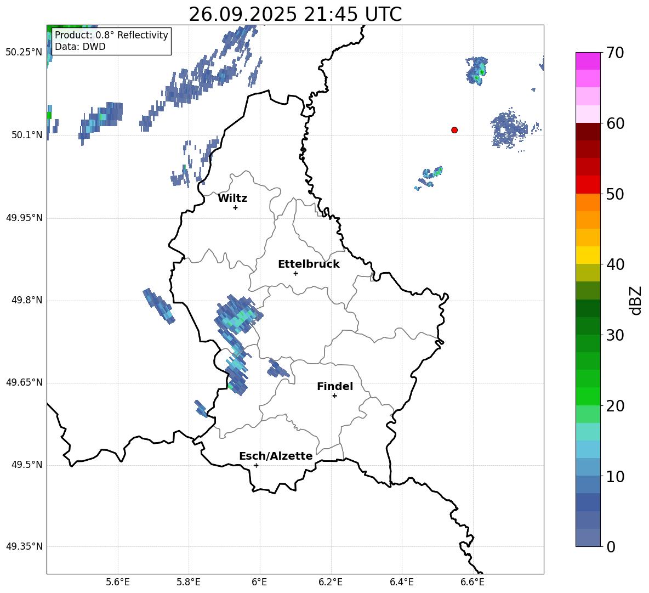Click the 49.8°N latitude label
The height and width of the screenshot is (593, 649).
tap(27, 300)
